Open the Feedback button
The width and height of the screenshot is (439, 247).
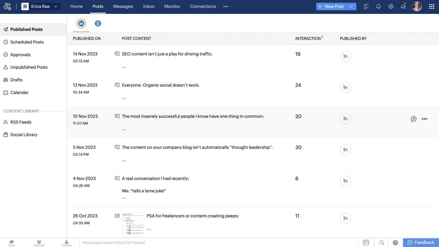pos(421,243)
